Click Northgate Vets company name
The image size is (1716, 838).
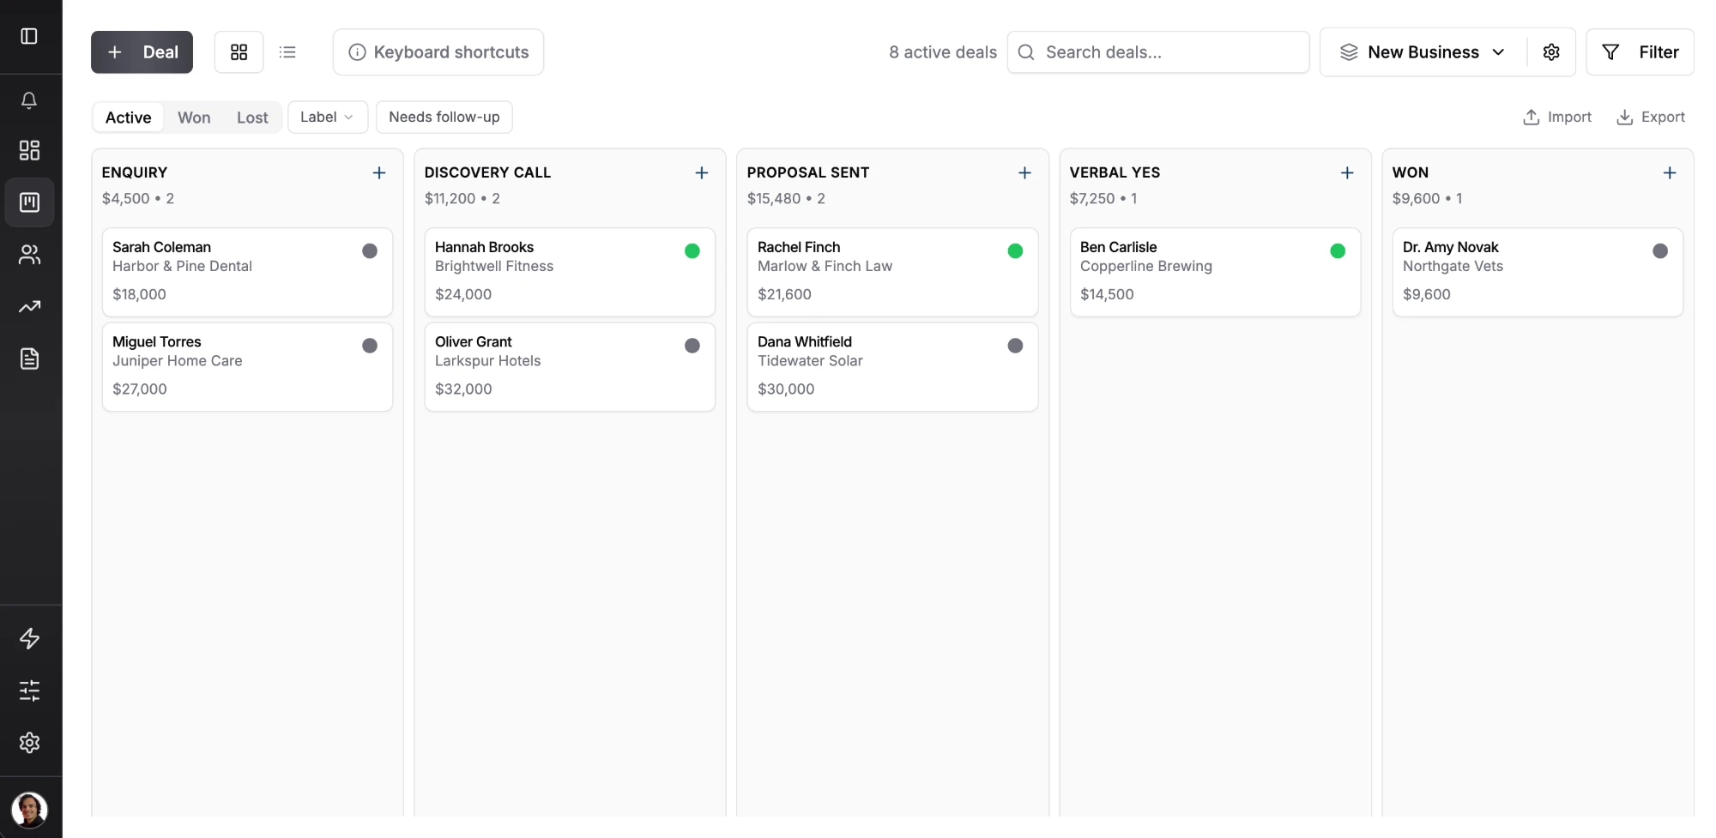pos(1453,266)
